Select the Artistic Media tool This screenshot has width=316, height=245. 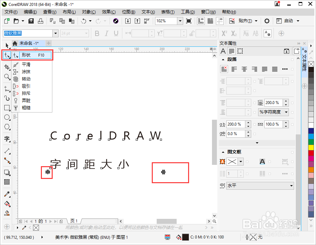(7, 98)
